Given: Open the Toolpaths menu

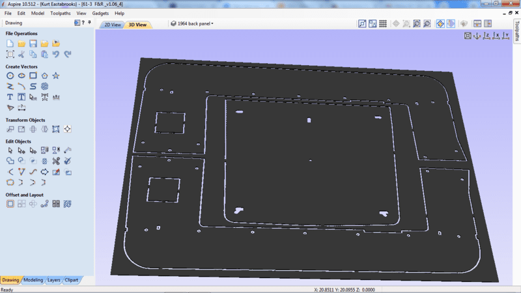Looking at the screenshot, I should (x=61, y=13).
